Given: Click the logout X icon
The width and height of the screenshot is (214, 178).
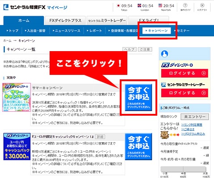Looking at the screenshot, I should (202, 5).
